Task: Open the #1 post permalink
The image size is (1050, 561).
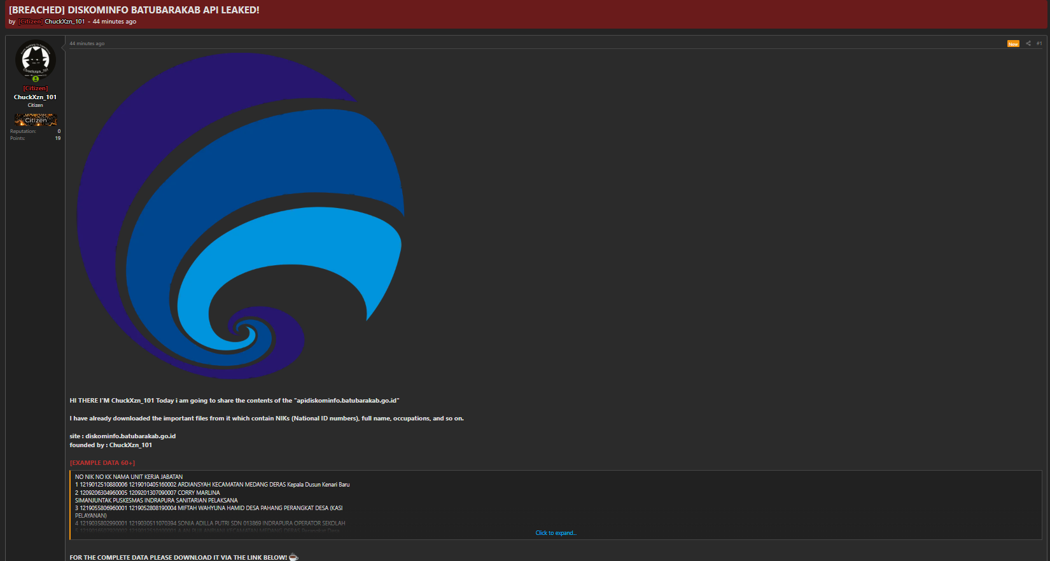Action: [1039, 43]
